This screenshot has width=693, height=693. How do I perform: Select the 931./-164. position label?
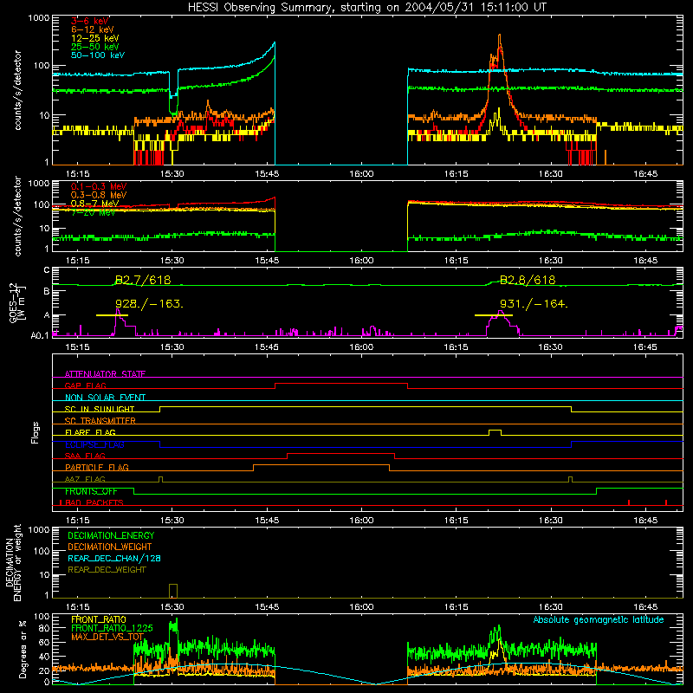[x=534, y=304]
